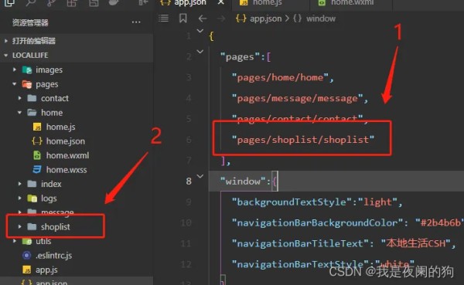Fold the pages array at line 2

[x=200, y=52]
